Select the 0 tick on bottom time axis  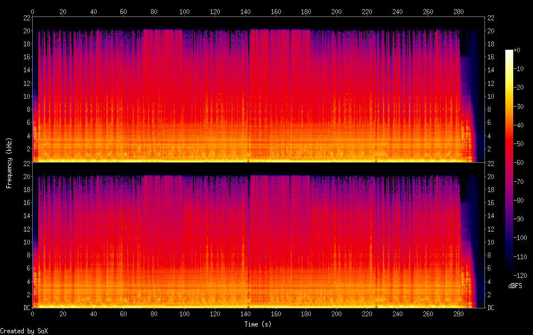point(33,312)
